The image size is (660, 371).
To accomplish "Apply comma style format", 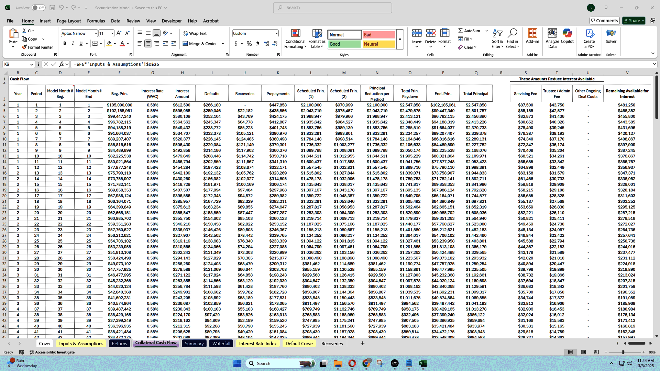I will point(257,44).
